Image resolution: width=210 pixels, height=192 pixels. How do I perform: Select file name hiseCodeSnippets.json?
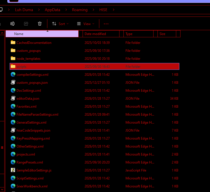tap(33, 130)
